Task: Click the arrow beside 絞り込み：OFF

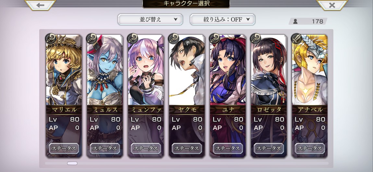Action: tap(248, 19)
